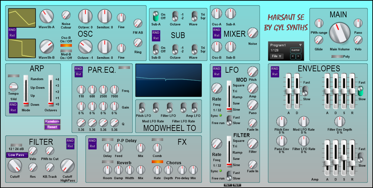Switch to the Bg-2 background tab
This screenshot has width=373, height=188.
click(237, 185)
